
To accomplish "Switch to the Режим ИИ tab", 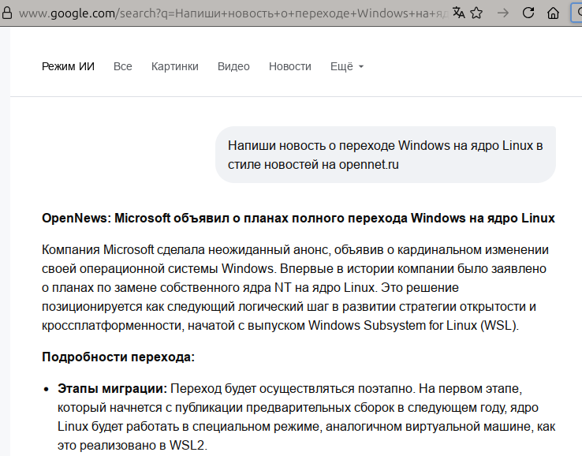I will click(68, 66).
